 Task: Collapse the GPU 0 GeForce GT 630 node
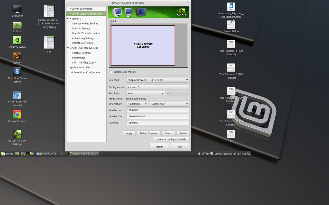[68, 48]
